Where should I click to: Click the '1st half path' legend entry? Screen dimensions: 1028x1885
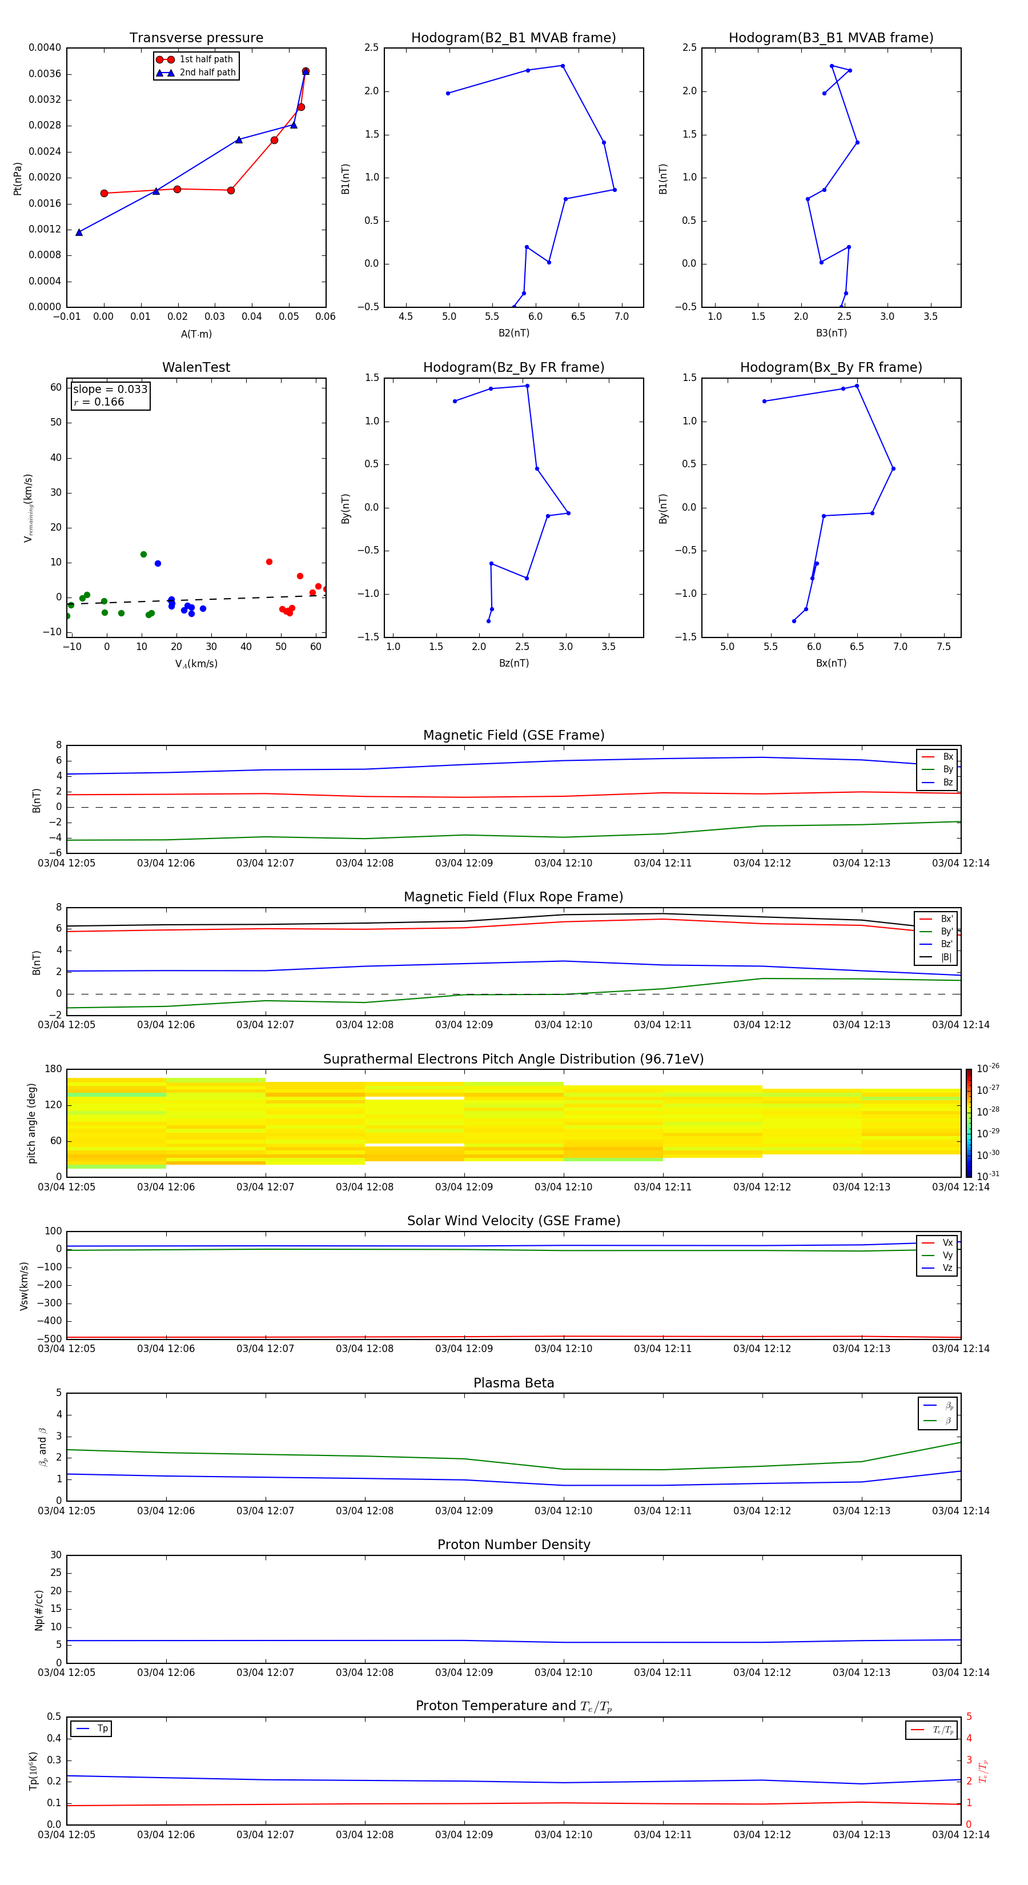tap(195, 59)
